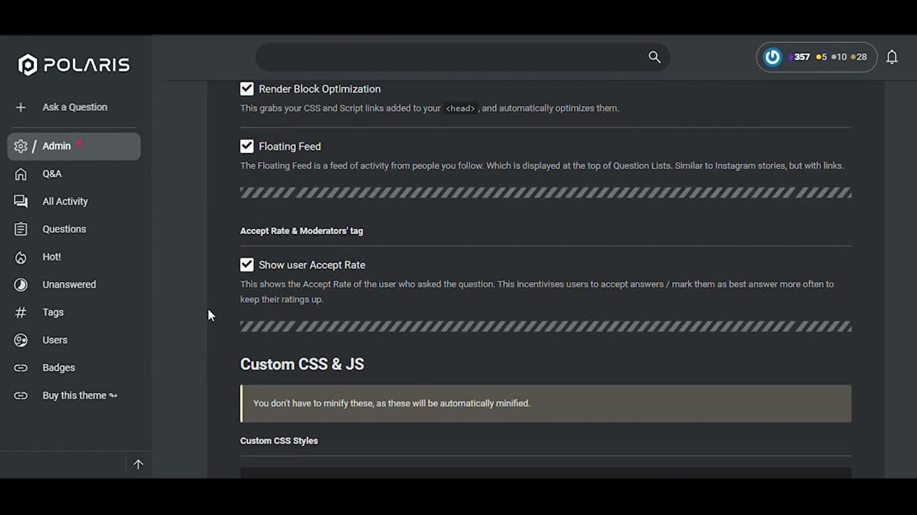Click the user avatar power icon
This screenshot has height=515, width=917.
click(772, 57)
